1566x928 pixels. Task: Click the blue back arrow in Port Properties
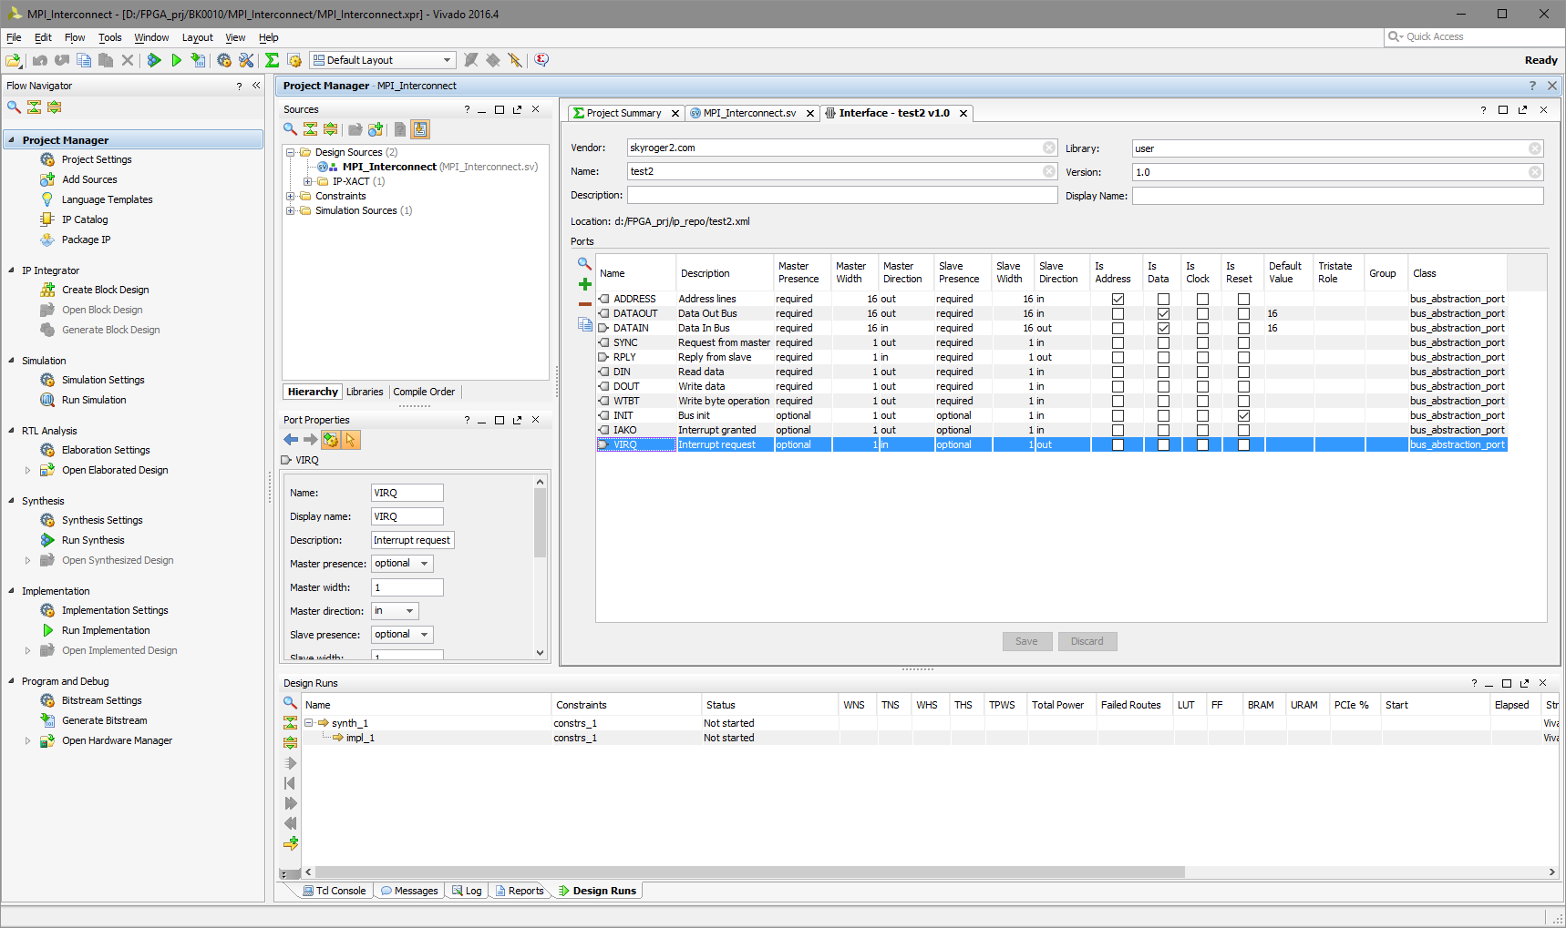click(291, 440)
